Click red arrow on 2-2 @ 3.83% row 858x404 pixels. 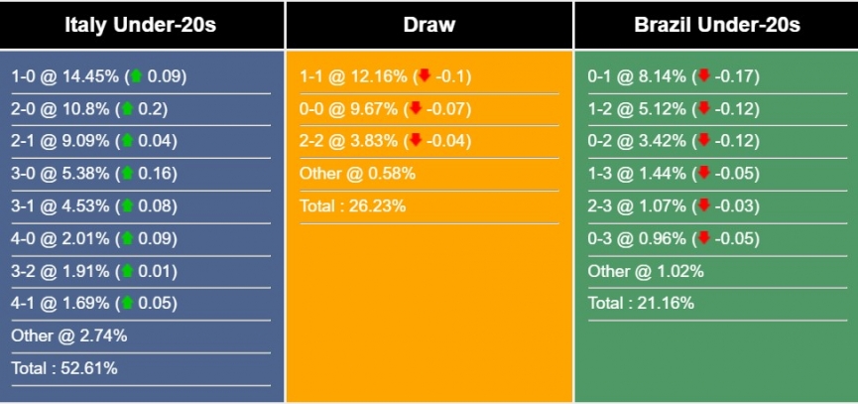coord(416,141)
